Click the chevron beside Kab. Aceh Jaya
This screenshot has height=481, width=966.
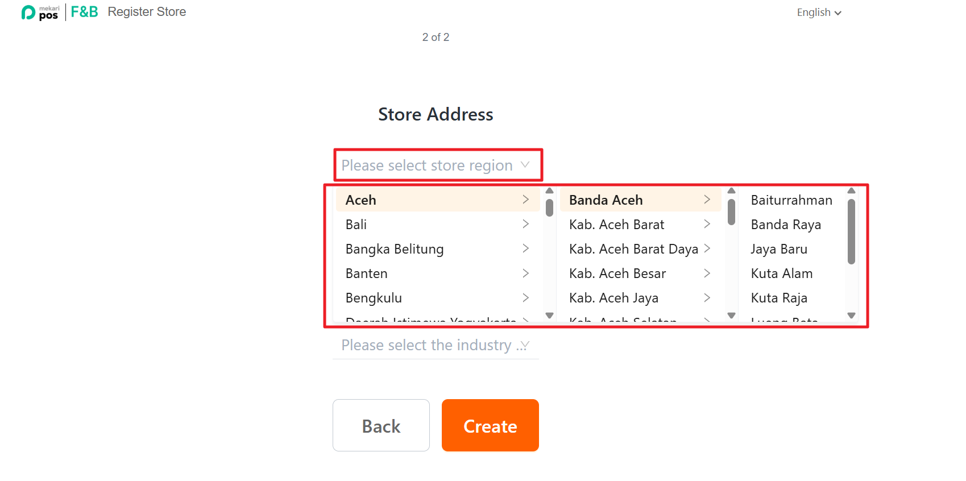707,297
